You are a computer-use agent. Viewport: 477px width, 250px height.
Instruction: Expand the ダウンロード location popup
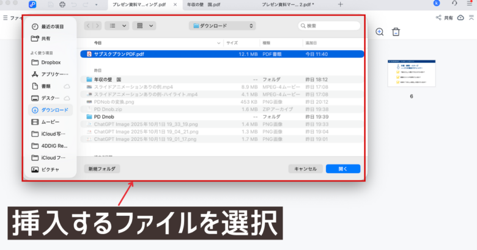(222, 26)
